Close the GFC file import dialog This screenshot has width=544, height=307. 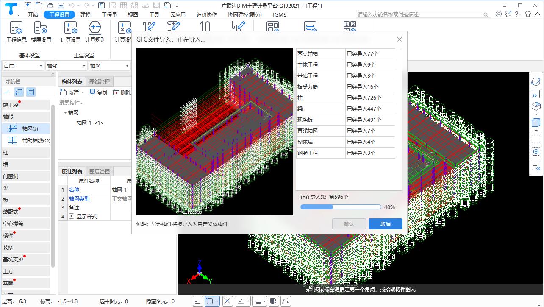click(399, 39)
